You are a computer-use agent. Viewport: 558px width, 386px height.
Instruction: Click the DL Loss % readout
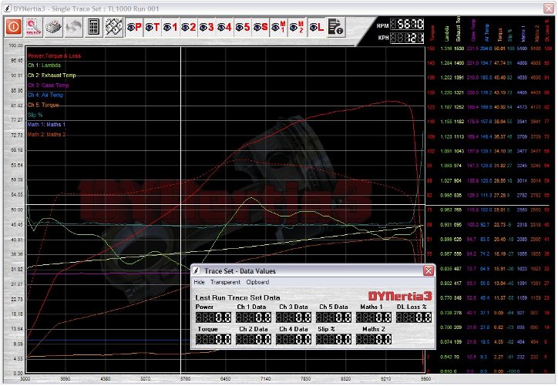414,317
